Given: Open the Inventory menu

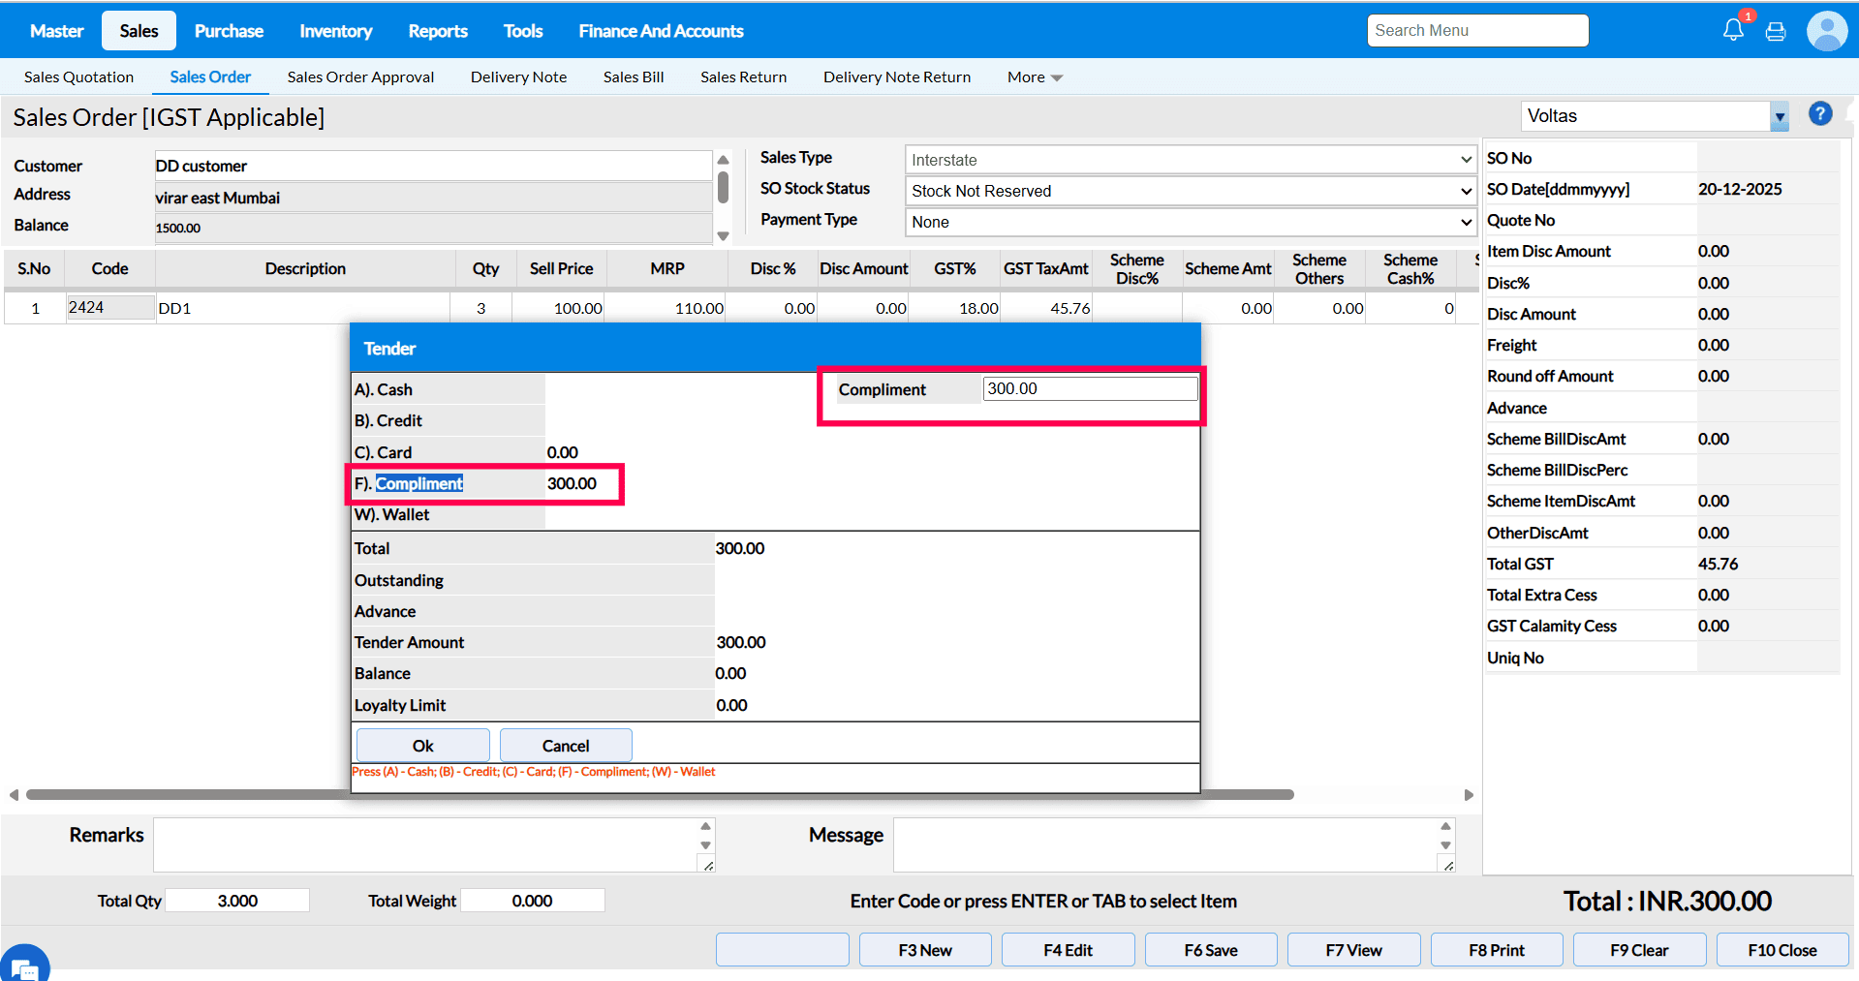Looking at the screenshot, I should tap(335, 31).
